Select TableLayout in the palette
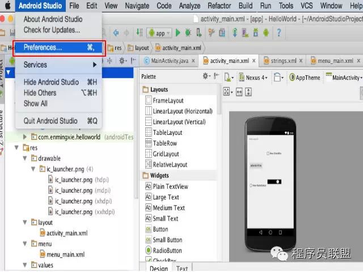Screen dimensions: 363x272 point(164,133)
